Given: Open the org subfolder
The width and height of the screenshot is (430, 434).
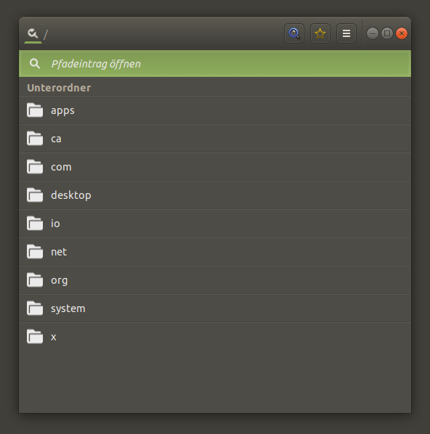Looking at the screenshot, I should pyautogui.click(x=215, y=280).
